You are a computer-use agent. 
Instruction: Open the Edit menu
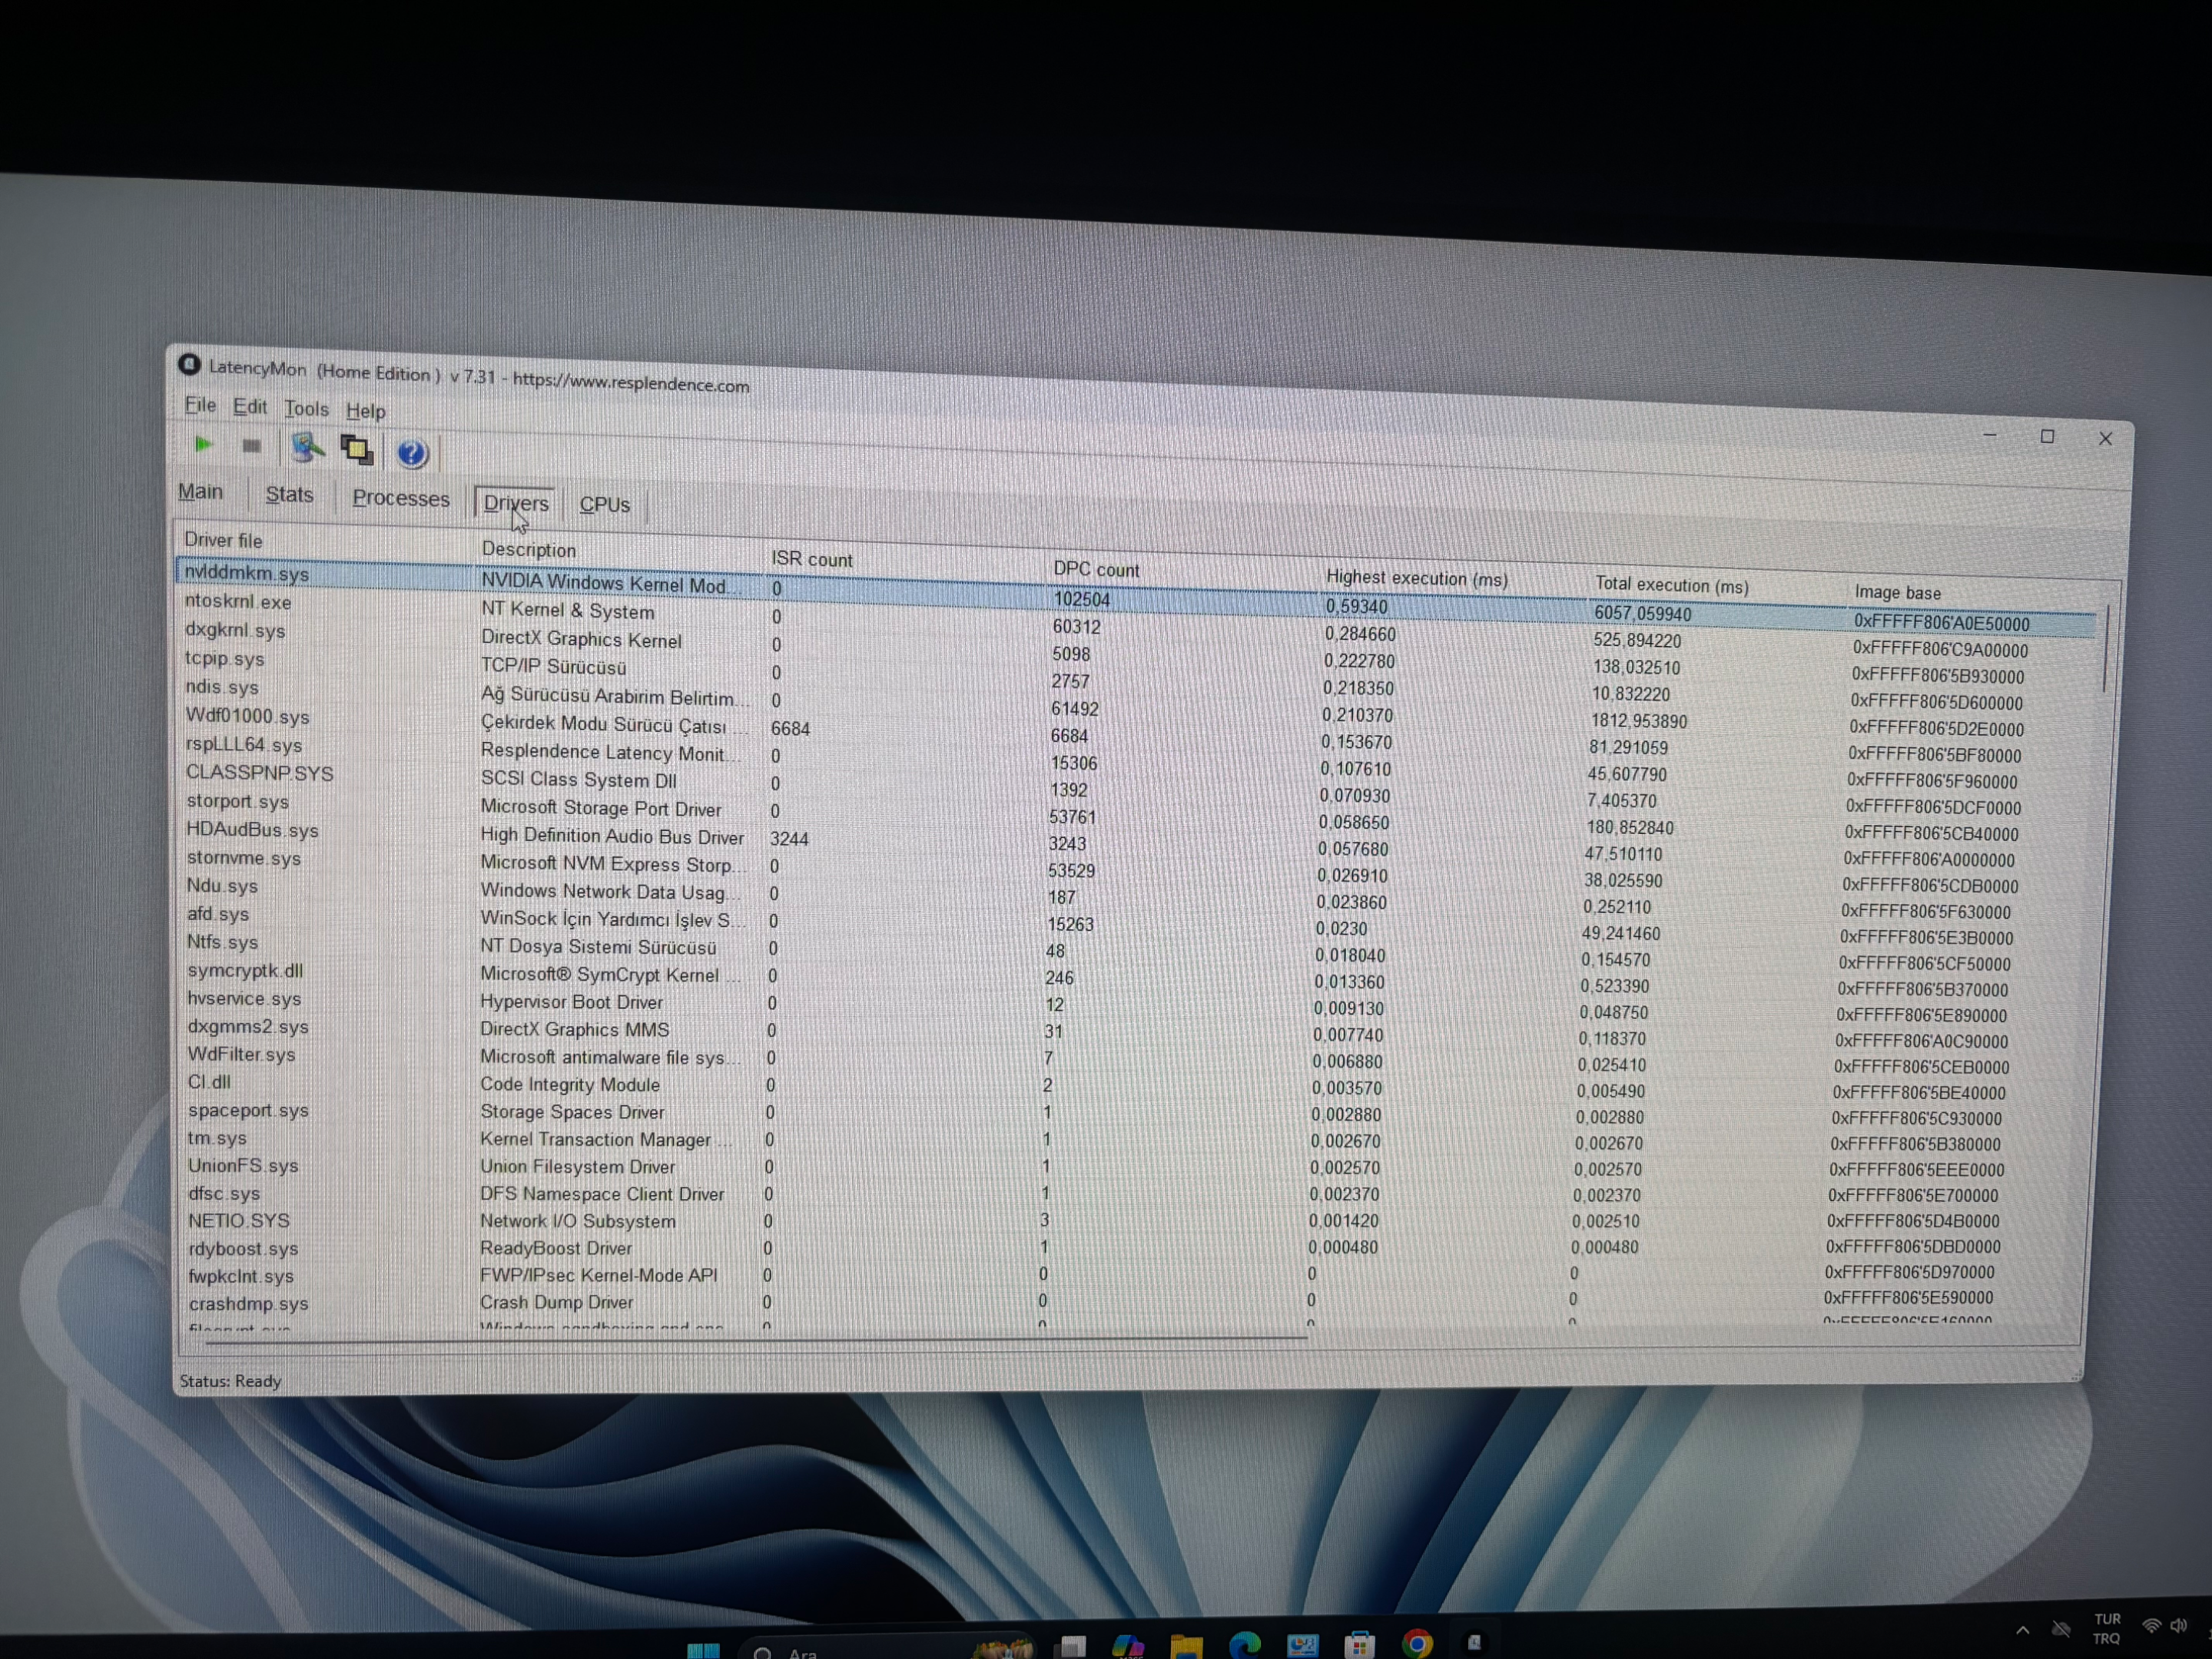click(x=250, y=407)
